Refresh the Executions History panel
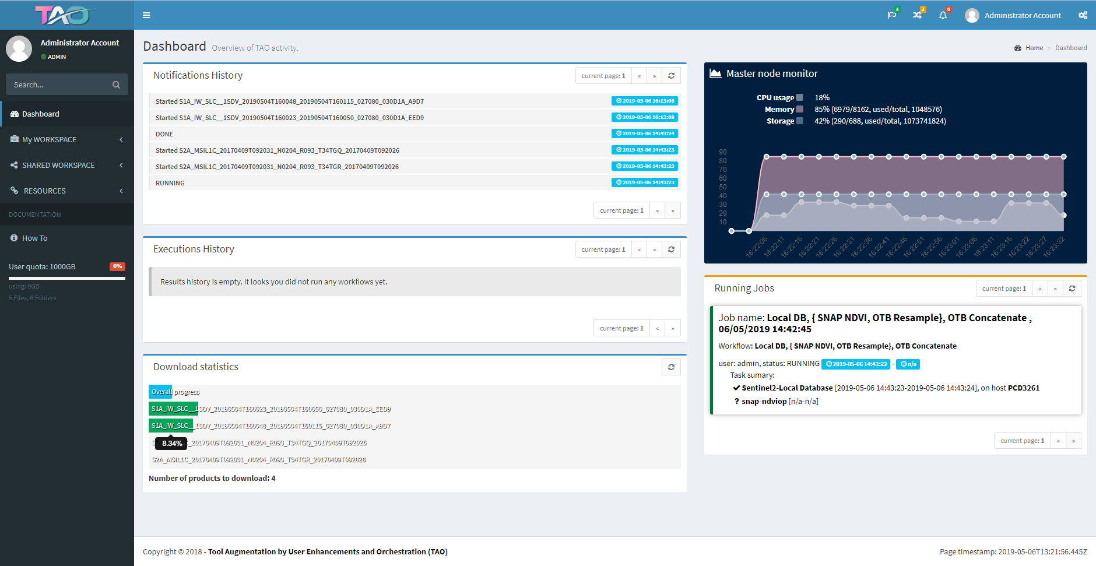This screenshot has width=1096, height=566. pos(671,249)
